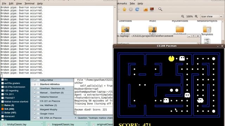Click the yellow Pacman character
Viewport: 225px width, 126px height.
pyautogui.click(x=171, y=58)
